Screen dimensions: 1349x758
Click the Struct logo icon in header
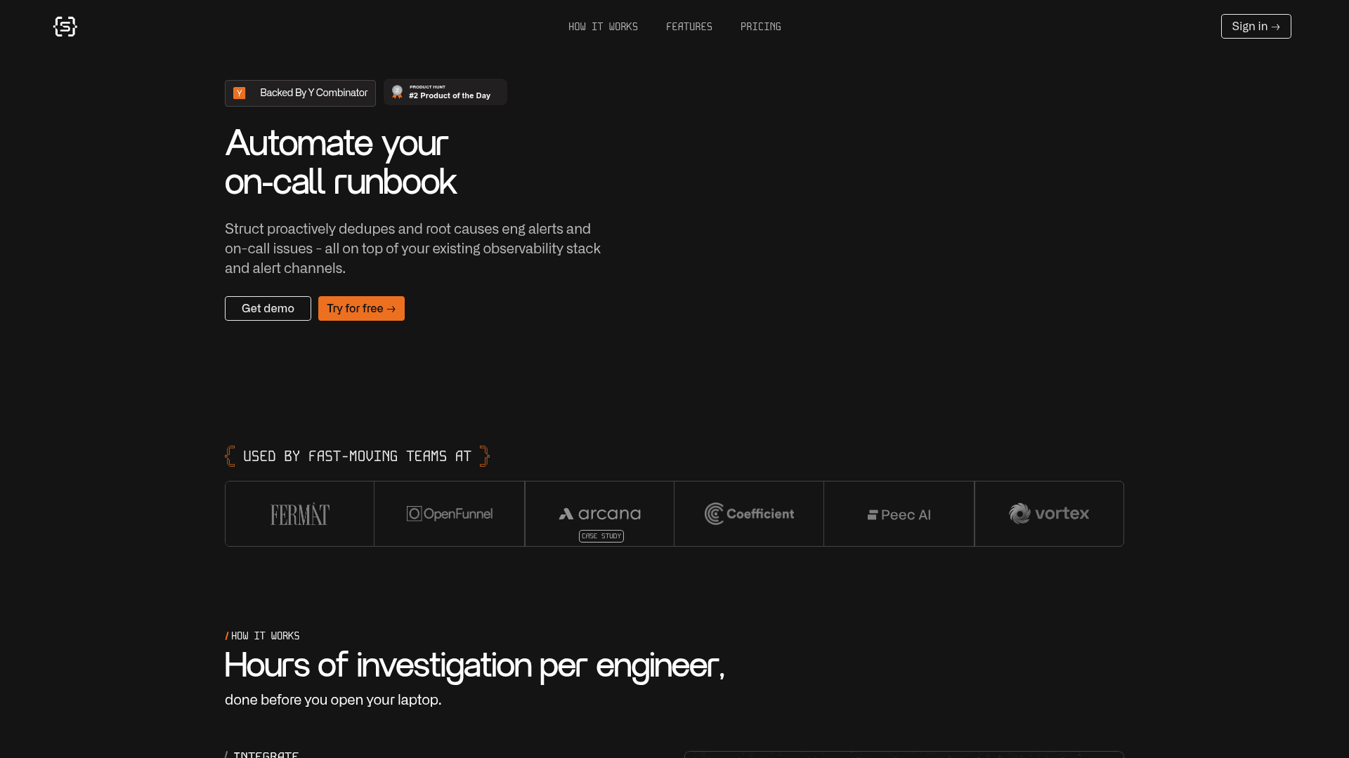coord(65,27)
